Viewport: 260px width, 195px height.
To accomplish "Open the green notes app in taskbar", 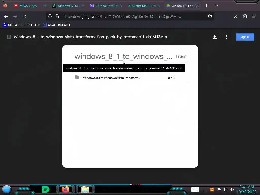I will [x=45, y=189].
